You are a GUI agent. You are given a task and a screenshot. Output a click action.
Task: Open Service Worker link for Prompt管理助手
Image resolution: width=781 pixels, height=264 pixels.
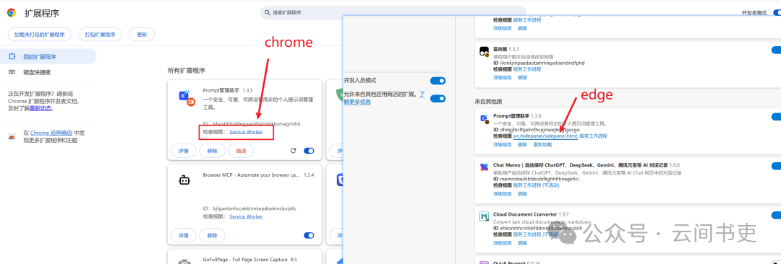click(x=246, y=132)
